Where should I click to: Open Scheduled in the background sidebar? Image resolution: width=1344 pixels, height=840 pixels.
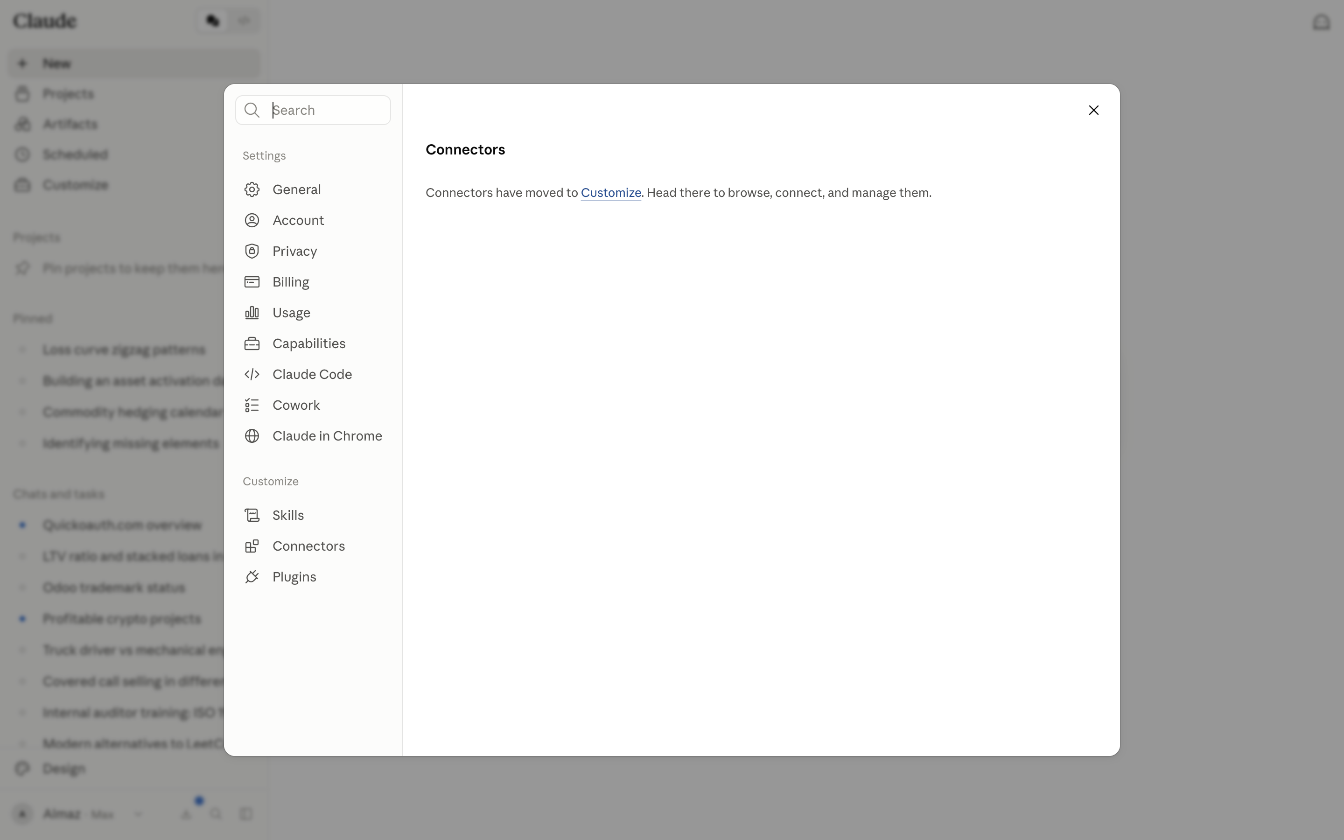click(x=134, y=154)
